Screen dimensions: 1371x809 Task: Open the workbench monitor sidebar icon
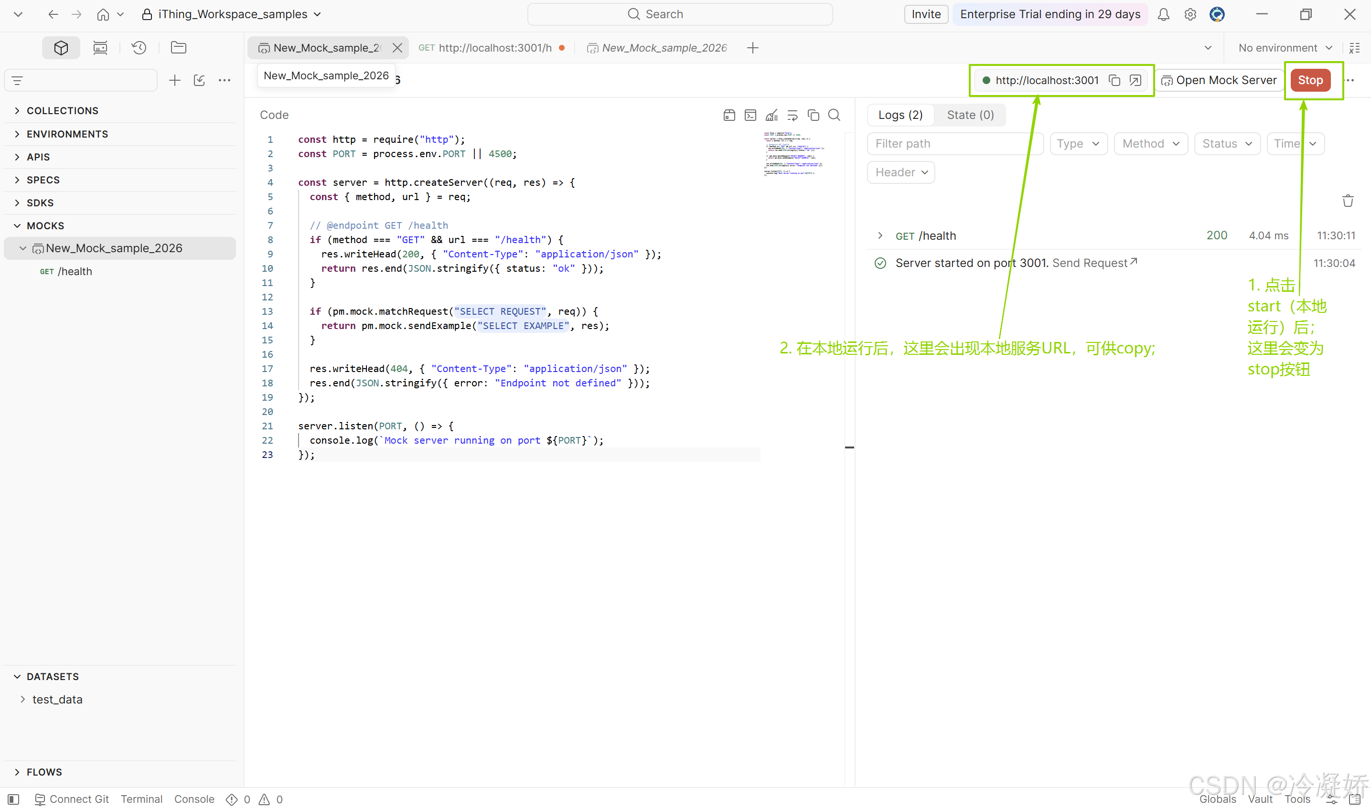(x=100, y=48)
